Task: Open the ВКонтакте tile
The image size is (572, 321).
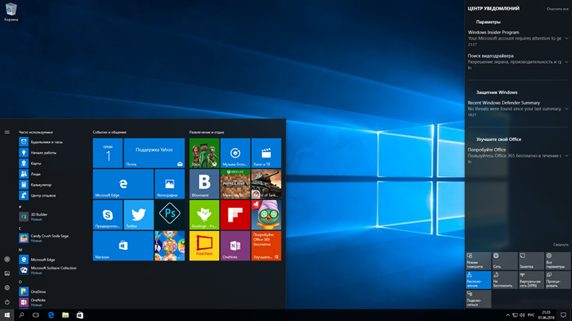Action: coord(204,184)
